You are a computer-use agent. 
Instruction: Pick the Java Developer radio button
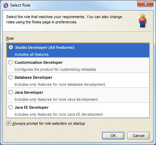pos(10,92)
